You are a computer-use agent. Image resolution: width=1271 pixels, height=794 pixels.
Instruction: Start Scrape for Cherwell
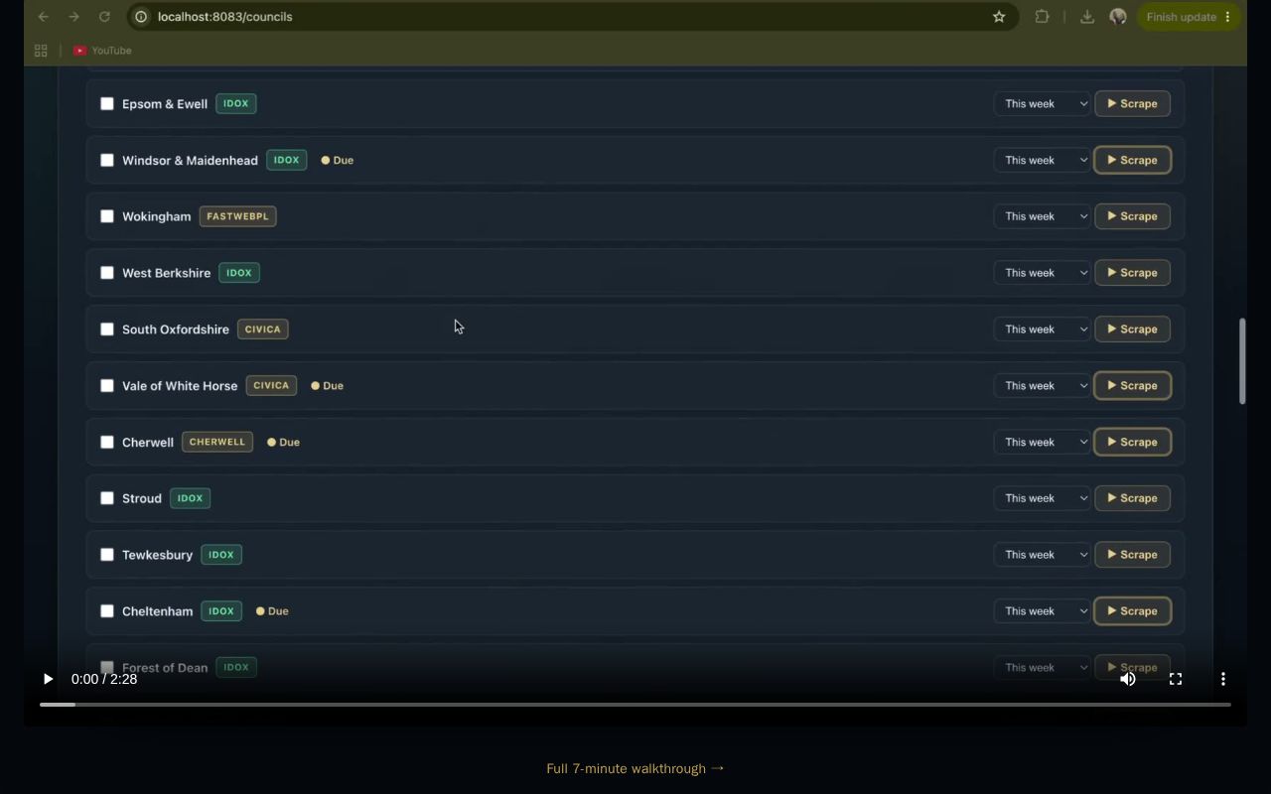pos(1133,442)
